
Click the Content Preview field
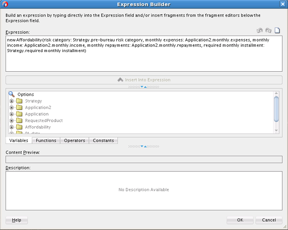click(144, 160)
